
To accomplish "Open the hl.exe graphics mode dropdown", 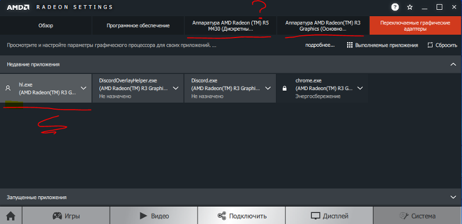I will 83,88.
